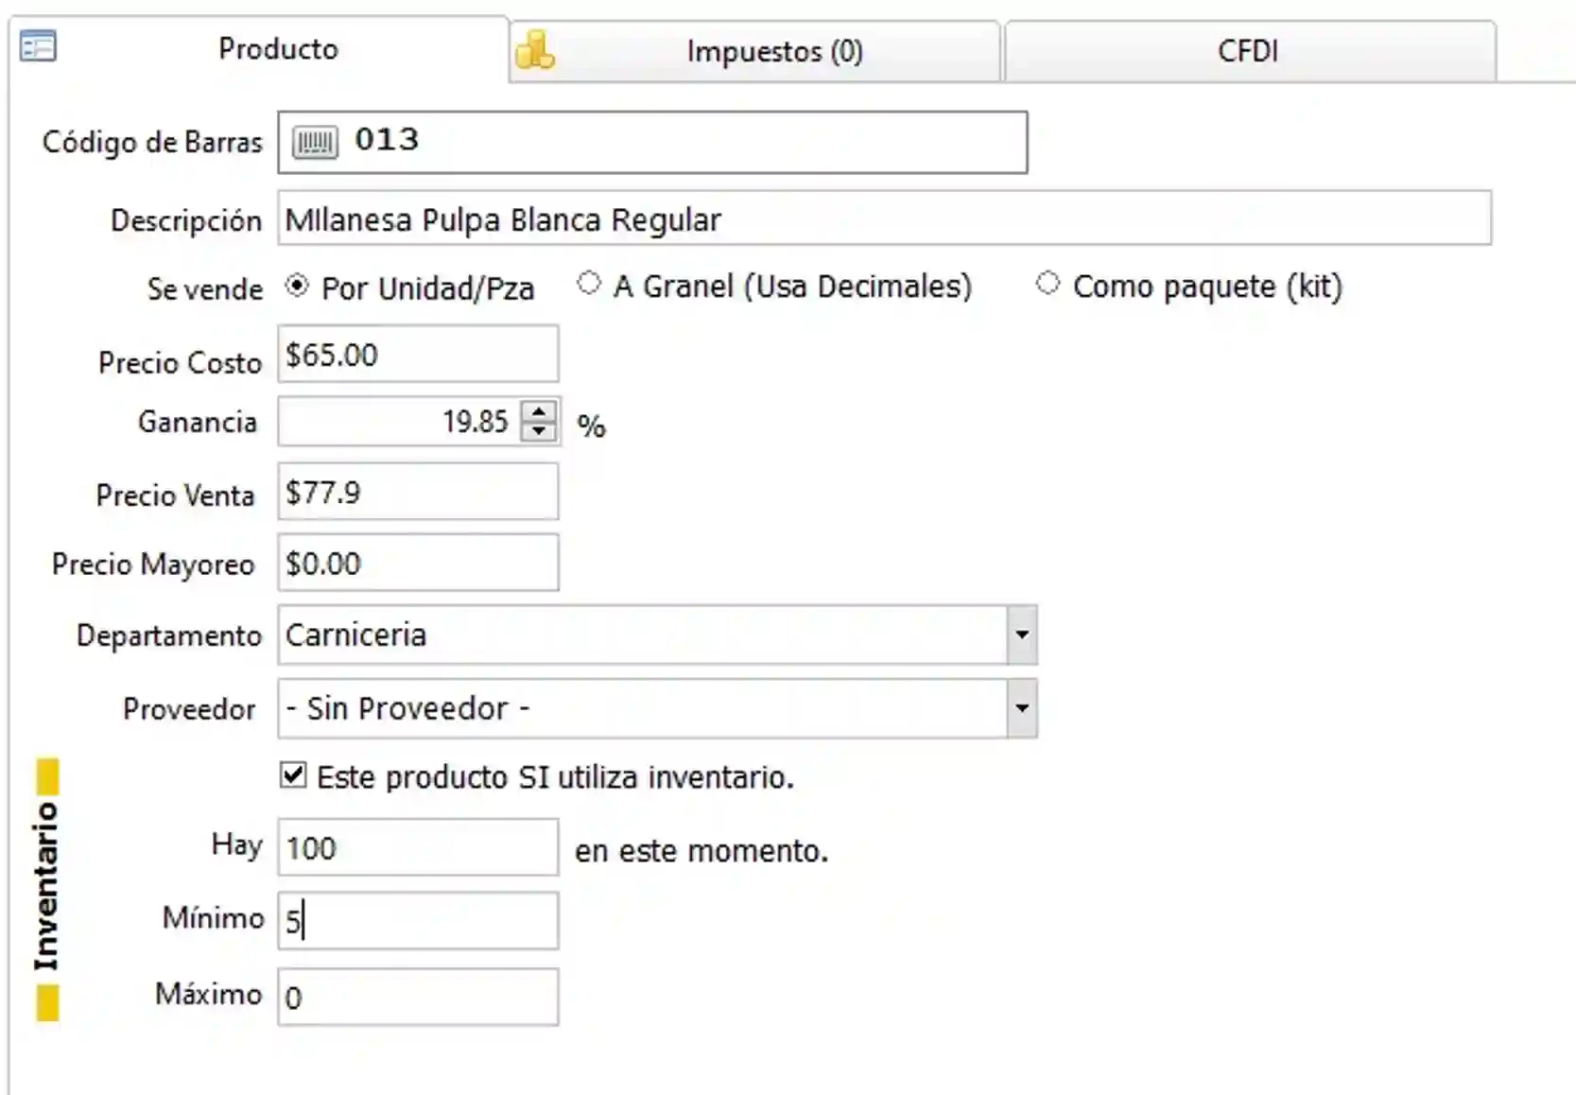Click the yellow Inventario marker at top
This screenshot has height=1095, width=1576.
click(46, 777)
